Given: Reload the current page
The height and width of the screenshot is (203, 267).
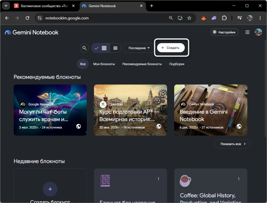Looking at the screenshot, I should (x=27, y=18).
